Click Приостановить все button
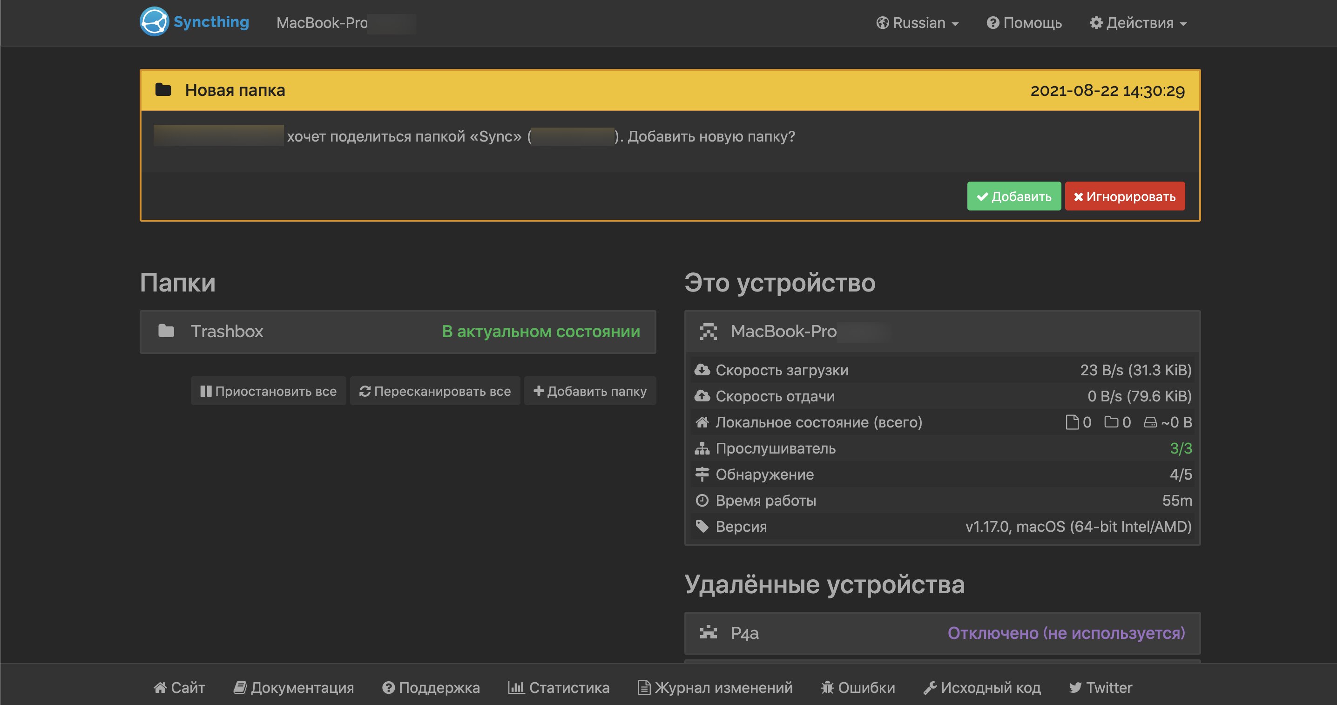Viewport: 1337px width, 705px height. (268, 391)
